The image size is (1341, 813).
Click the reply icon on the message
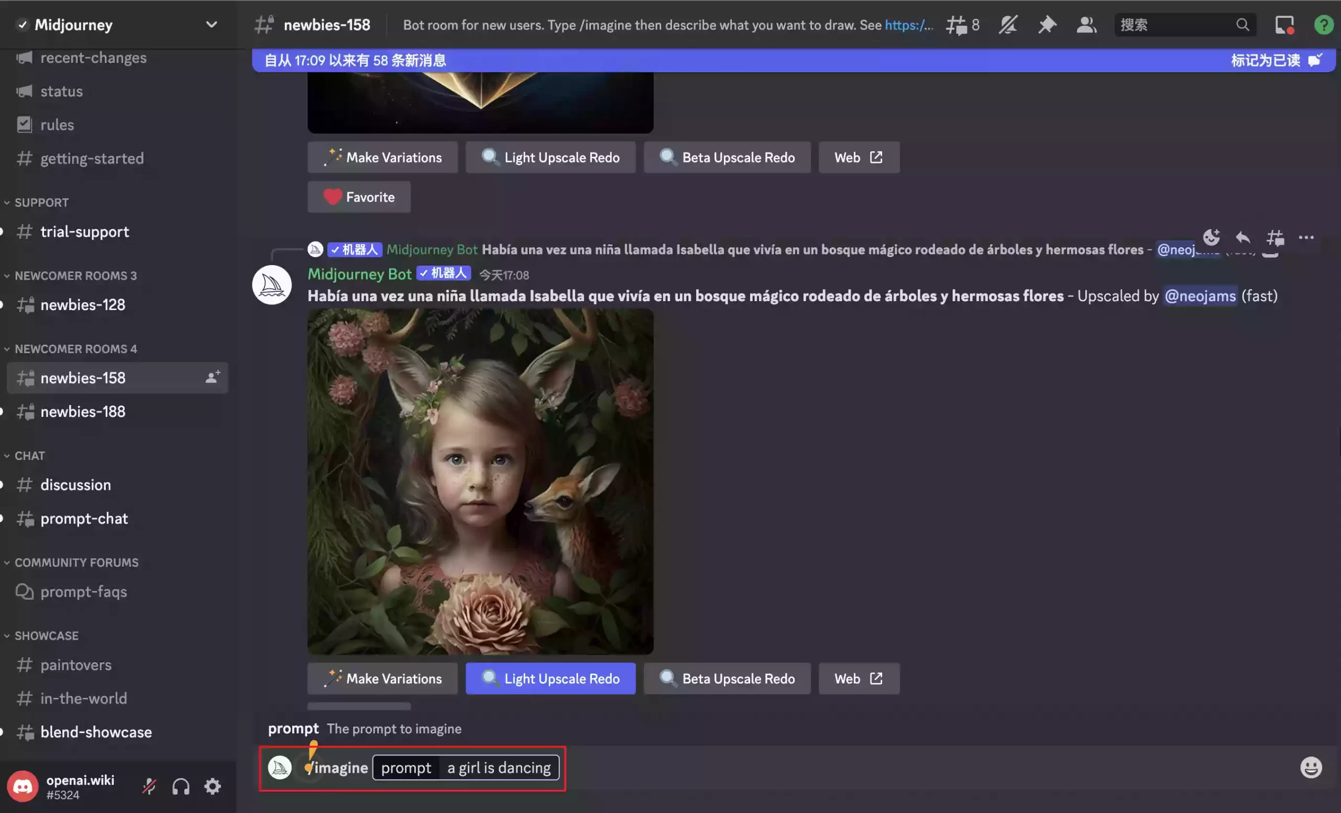[1243, 237]
